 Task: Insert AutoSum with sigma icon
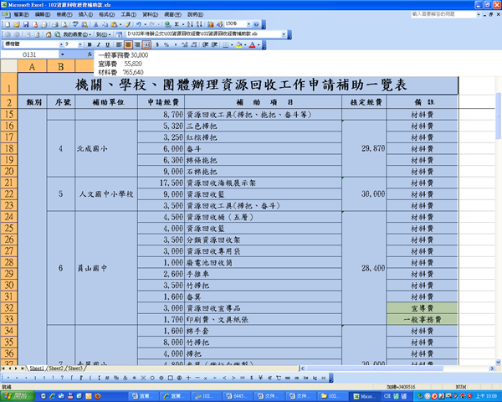click(x=177, y=24)
